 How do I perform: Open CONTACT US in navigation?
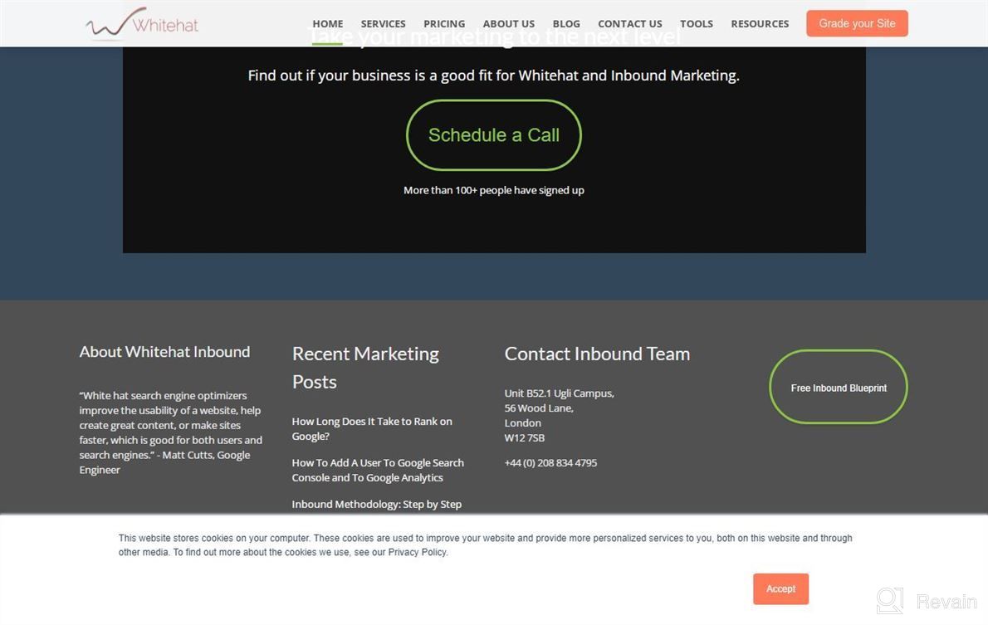click(630, 24)
